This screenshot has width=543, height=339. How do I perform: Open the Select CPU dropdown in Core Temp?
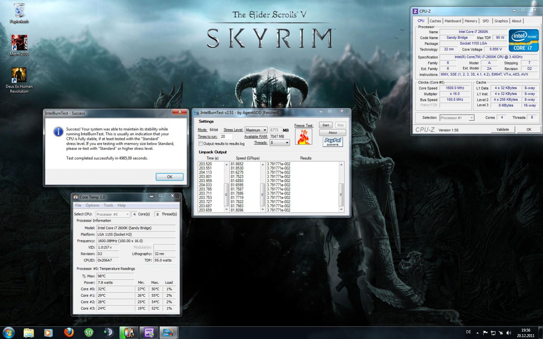pyautogui.click(x=113, y=214)
